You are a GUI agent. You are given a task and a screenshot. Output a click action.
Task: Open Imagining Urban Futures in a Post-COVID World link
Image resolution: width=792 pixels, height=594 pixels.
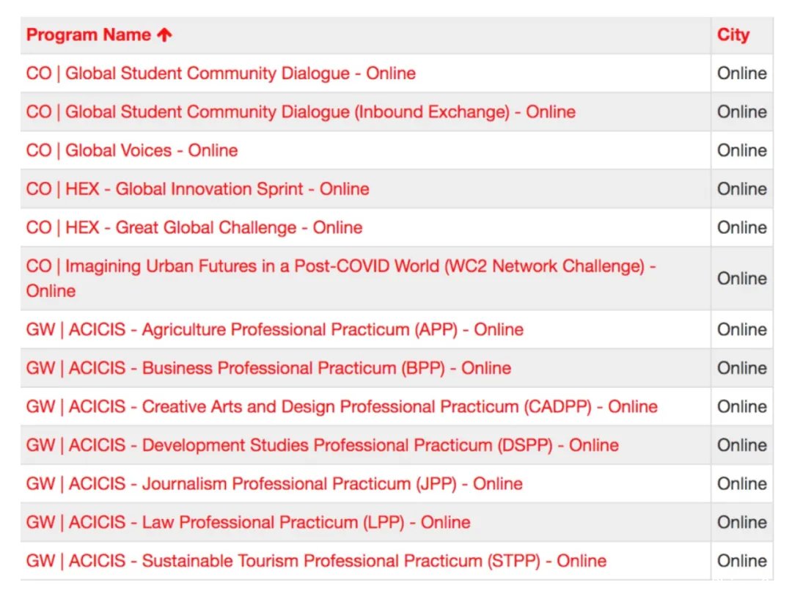(x=341, y=279)
